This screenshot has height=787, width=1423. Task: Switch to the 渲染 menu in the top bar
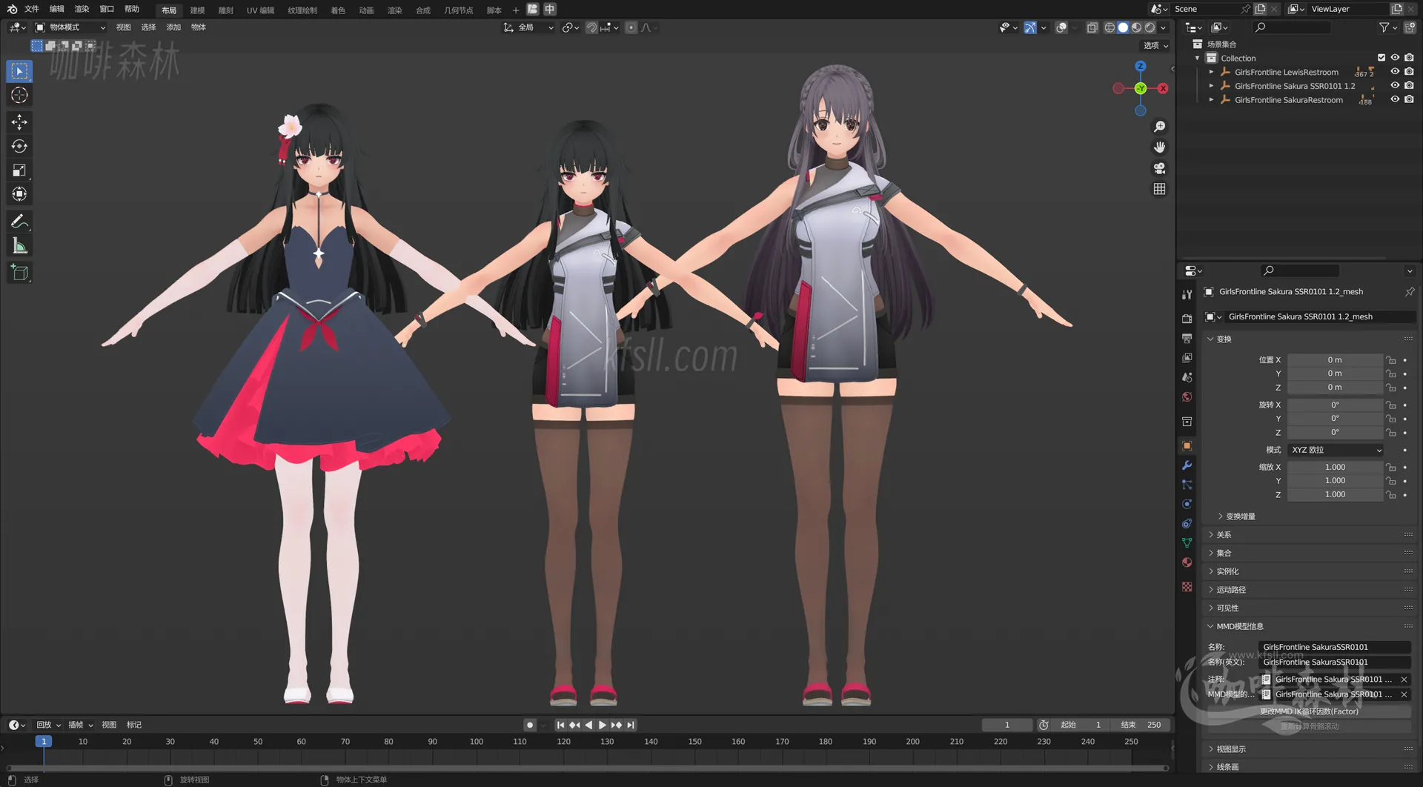[82, 9]
